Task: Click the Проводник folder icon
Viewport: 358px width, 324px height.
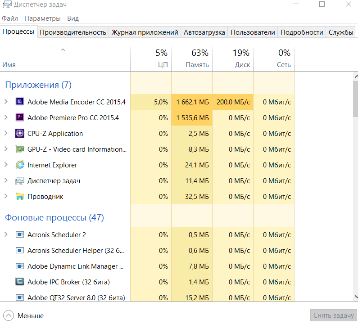Action: (x=20, y=197)
